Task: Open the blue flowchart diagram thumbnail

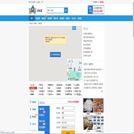Action: pyautogui.click(x=98, y=123)
